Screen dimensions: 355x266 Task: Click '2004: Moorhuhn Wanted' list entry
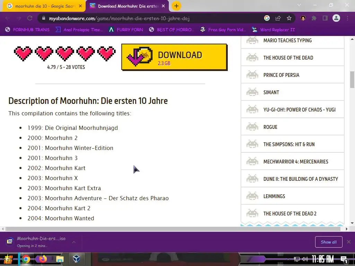coord(61,218)
